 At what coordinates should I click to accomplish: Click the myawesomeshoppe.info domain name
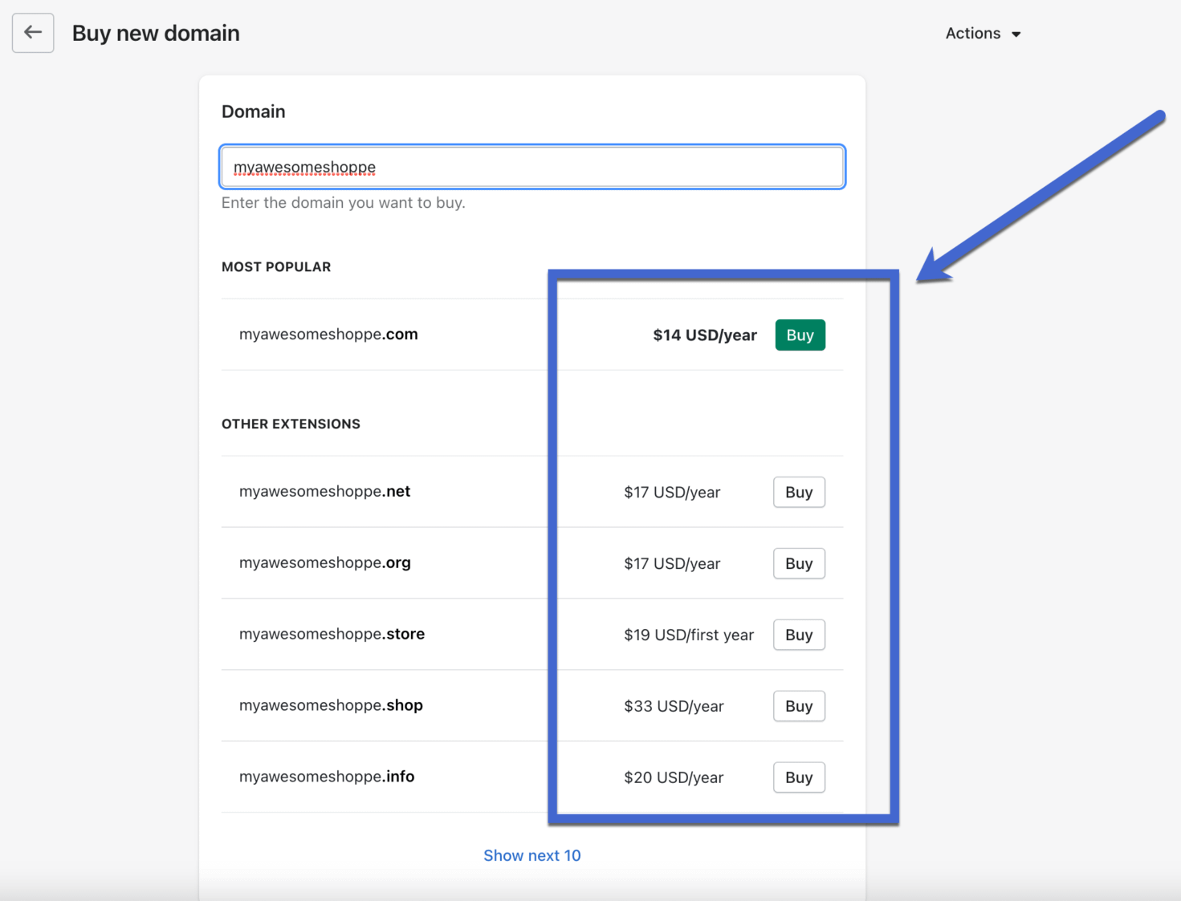pos(327,777)
